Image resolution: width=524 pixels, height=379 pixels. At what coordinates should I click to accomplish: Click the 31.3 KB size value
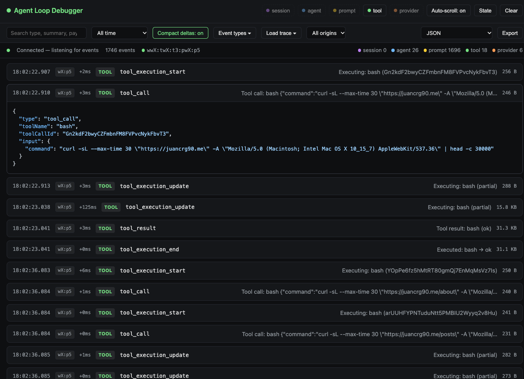pyautogui.click(x=507, y=228)
